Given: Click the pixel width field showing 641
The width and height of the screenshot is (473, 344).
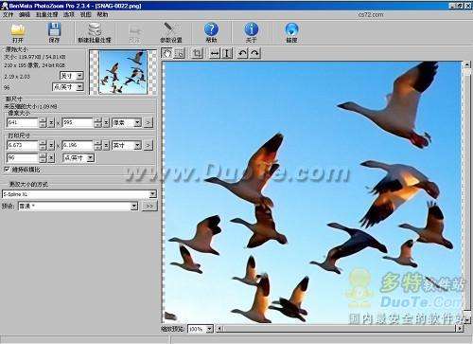Looking at the screenshot, I should [x=23, y=122].
